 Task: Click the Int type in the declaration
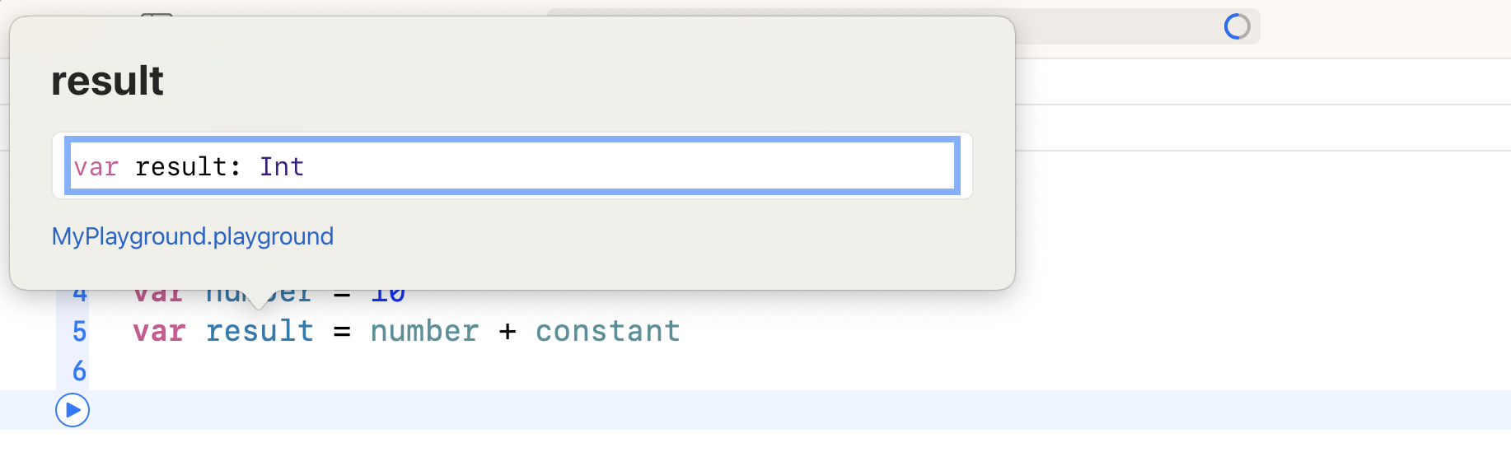pos(282,167)
